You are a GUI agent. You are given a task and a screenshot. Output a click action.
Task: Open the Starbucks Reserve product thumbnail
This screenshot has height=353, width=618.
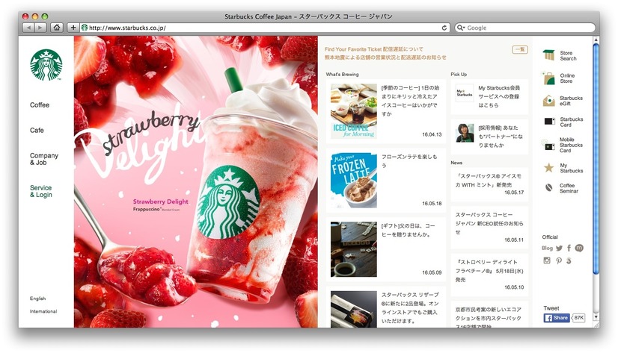[x=354, y=309]
